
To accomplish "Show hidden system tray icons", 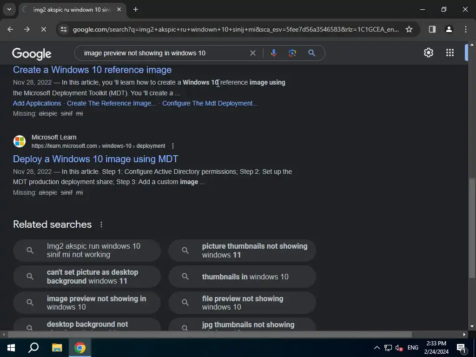I will click(377, 348).
